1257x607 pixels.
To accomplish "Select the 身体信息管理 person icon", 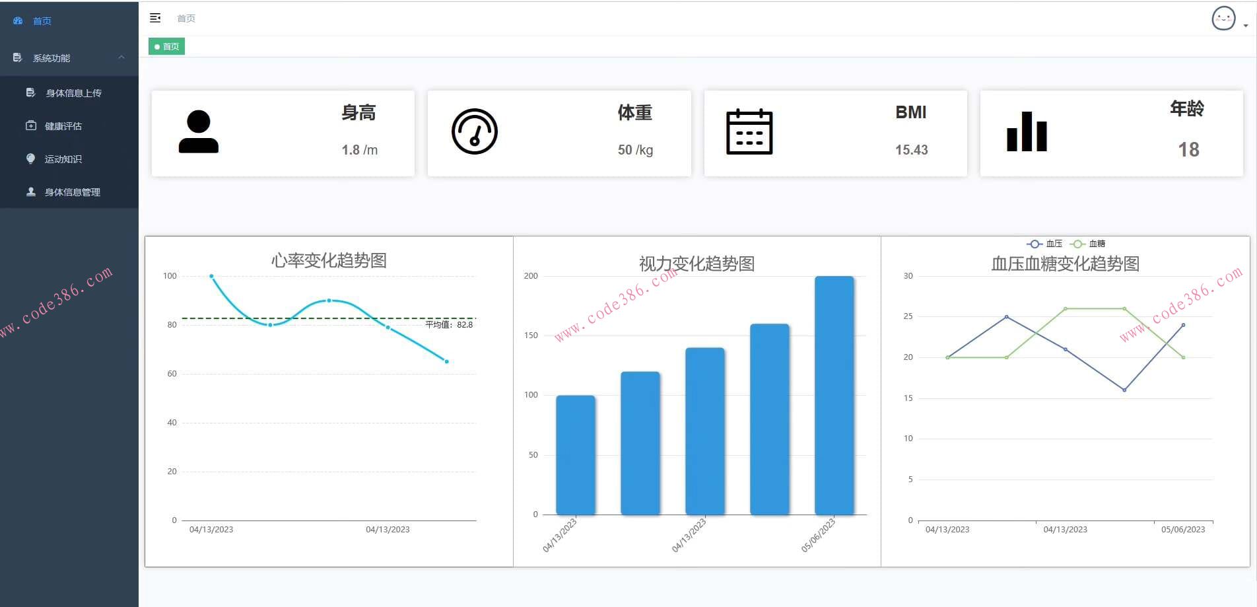I will [30, 192].
